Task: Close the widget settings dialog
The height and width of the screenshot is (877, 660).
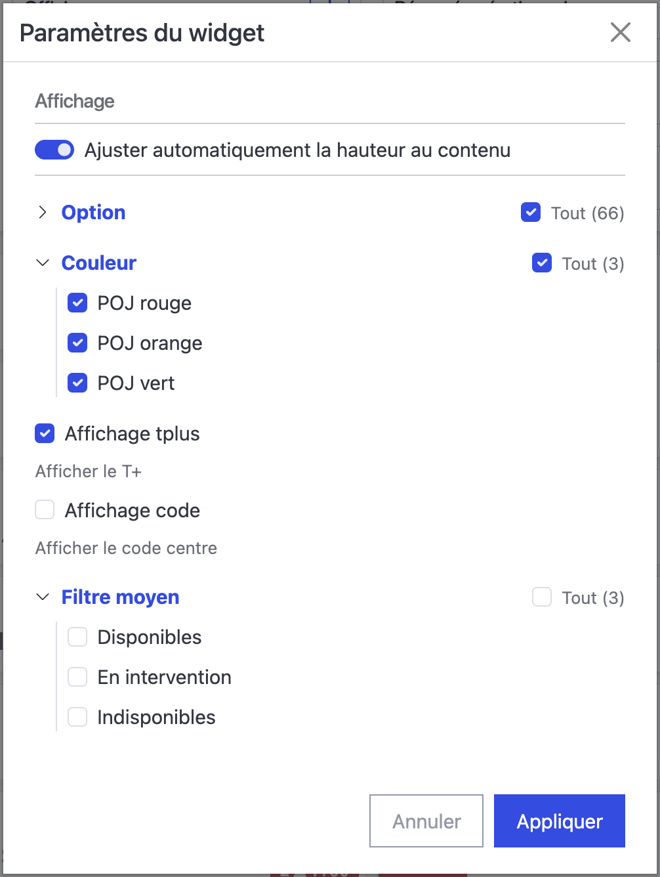Action: click(x=620, y=32)
